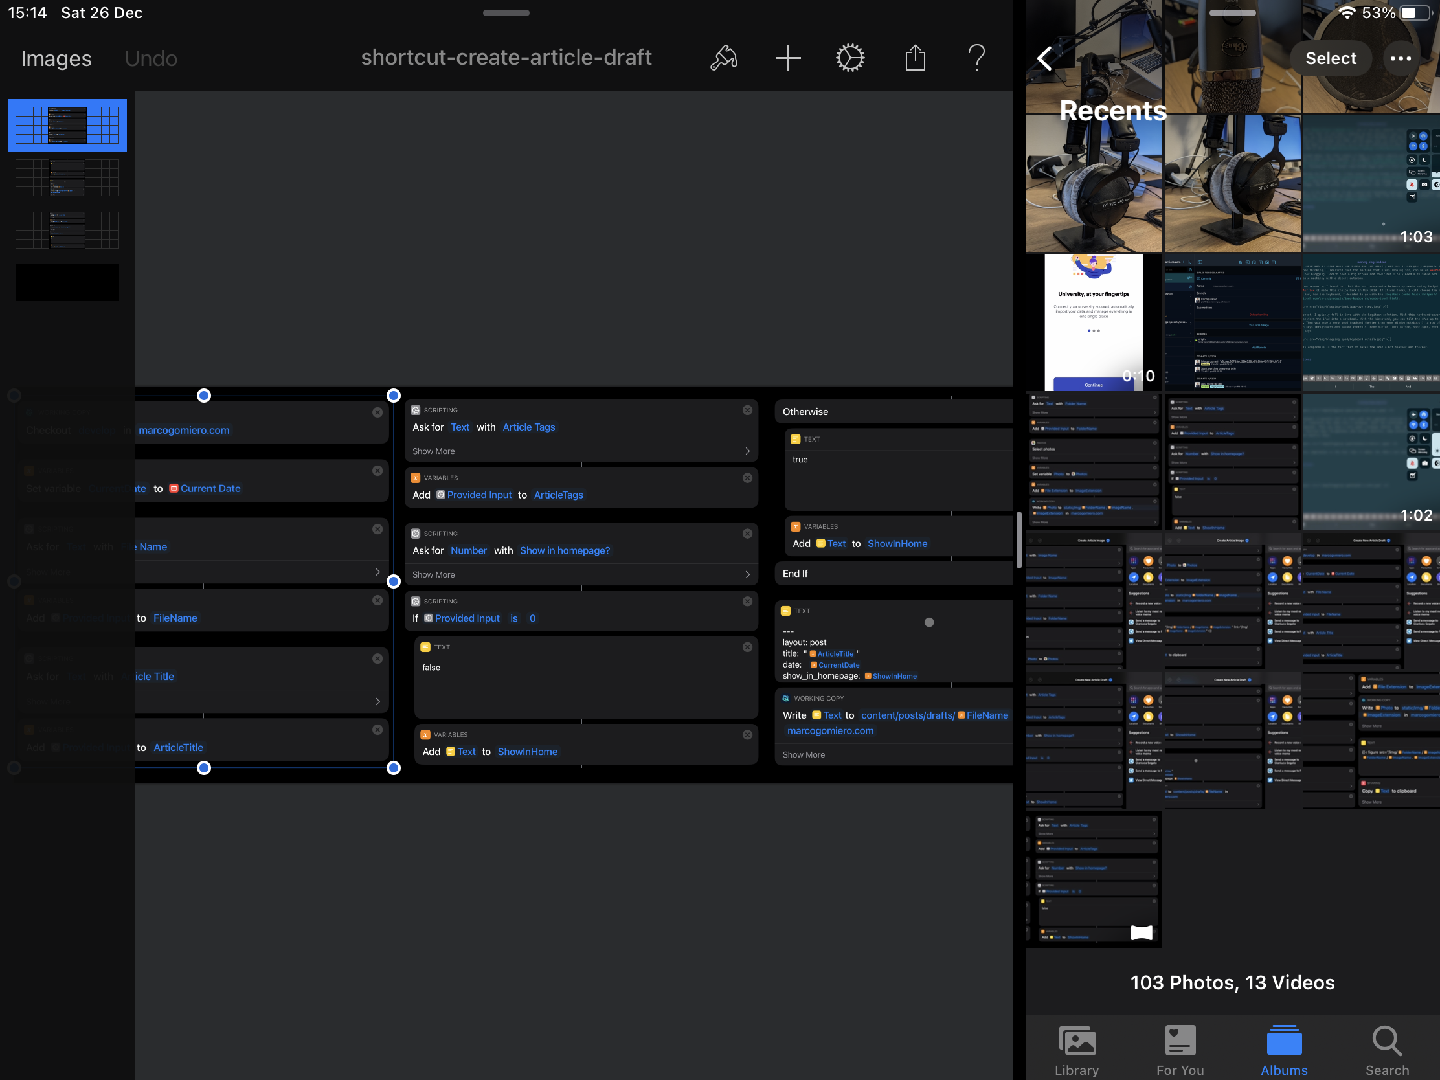Viewport: 1440px width, 1080px height.
Task: Open document settings gear icon
Action: [x=850, y=58]
